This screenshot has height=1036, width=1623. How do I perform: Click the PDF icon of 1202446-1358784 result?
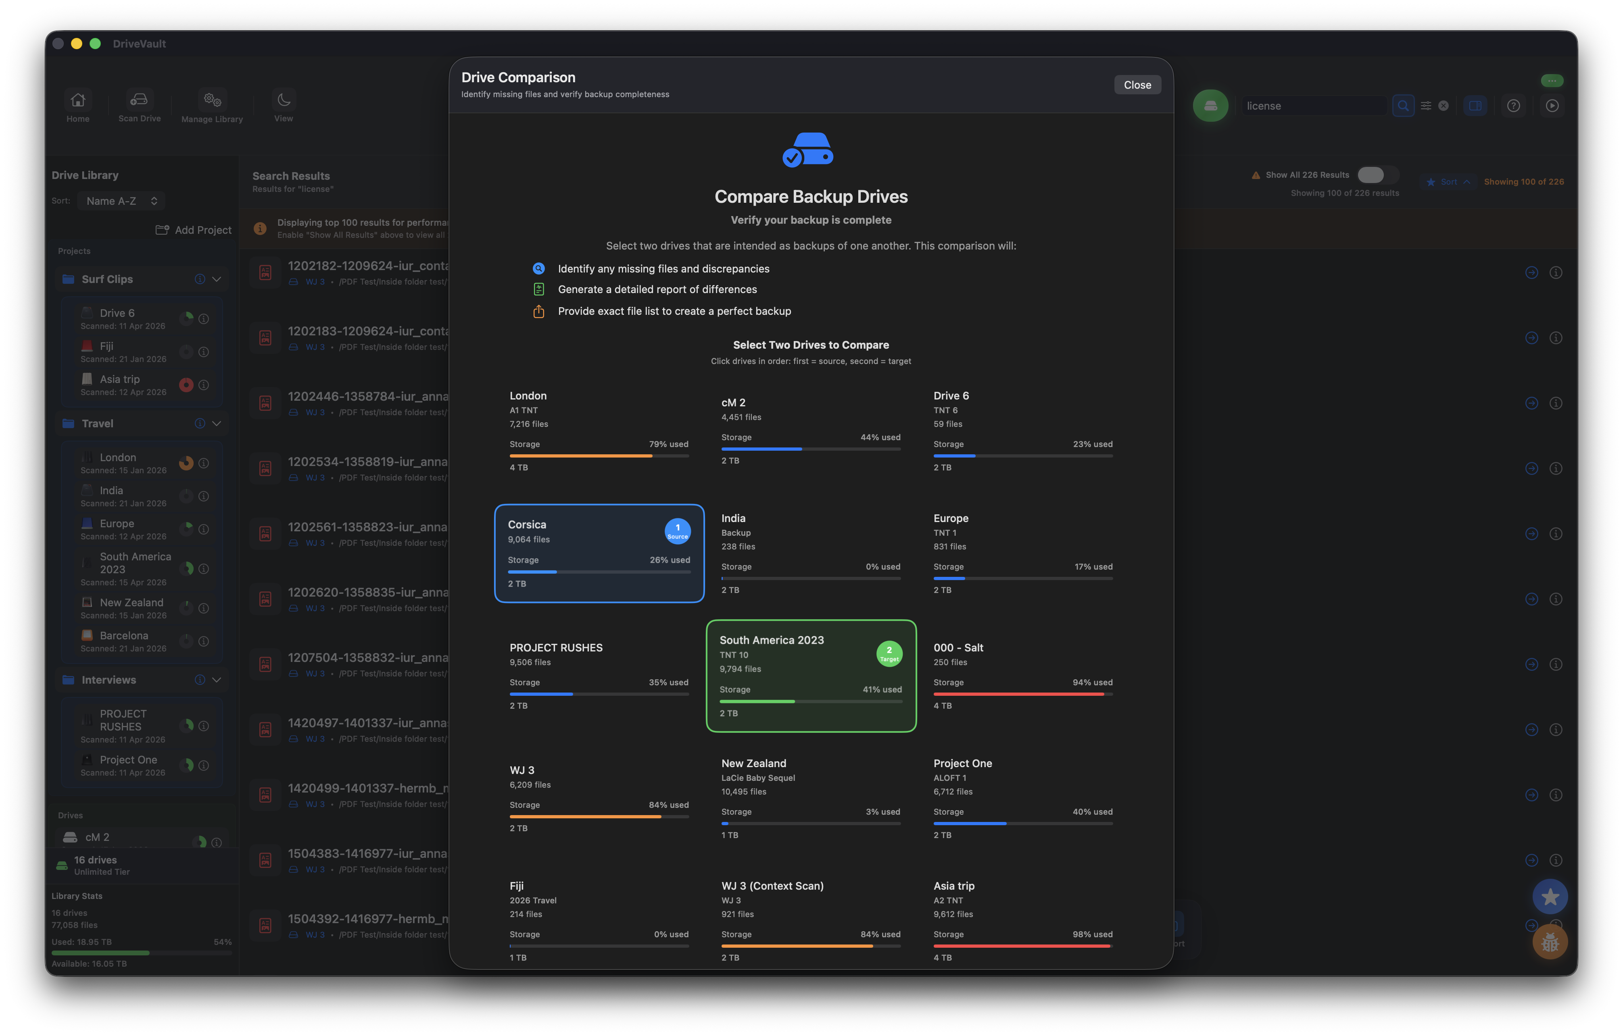tap(265, 404)
